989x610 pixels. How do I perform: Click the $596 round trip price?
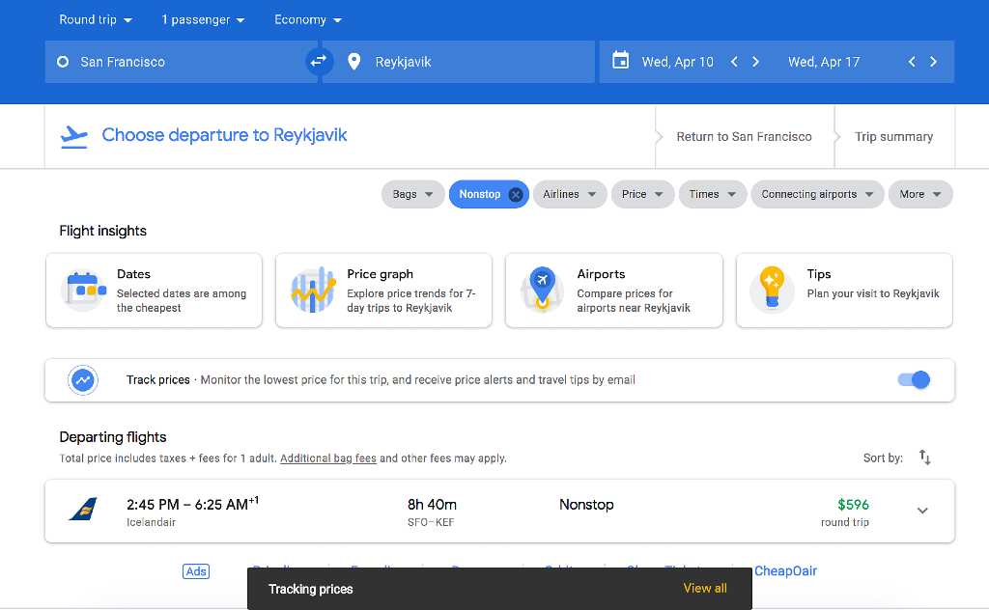[x=853, y=505]
